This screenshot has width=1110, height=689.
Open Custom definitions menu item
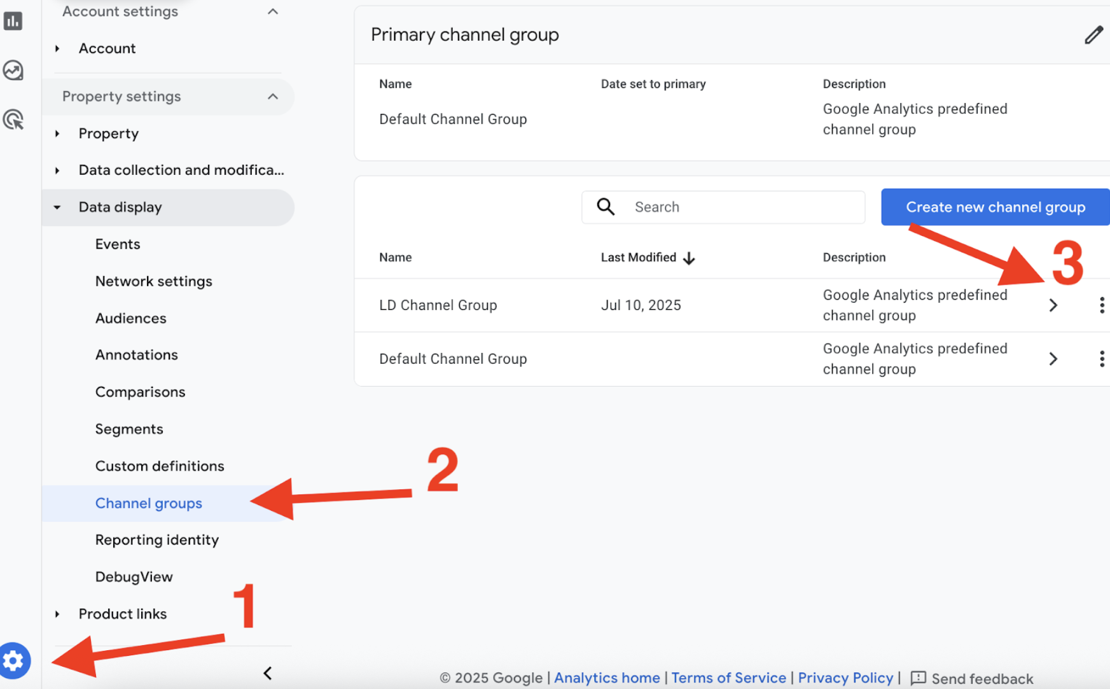tap(160, 466)
